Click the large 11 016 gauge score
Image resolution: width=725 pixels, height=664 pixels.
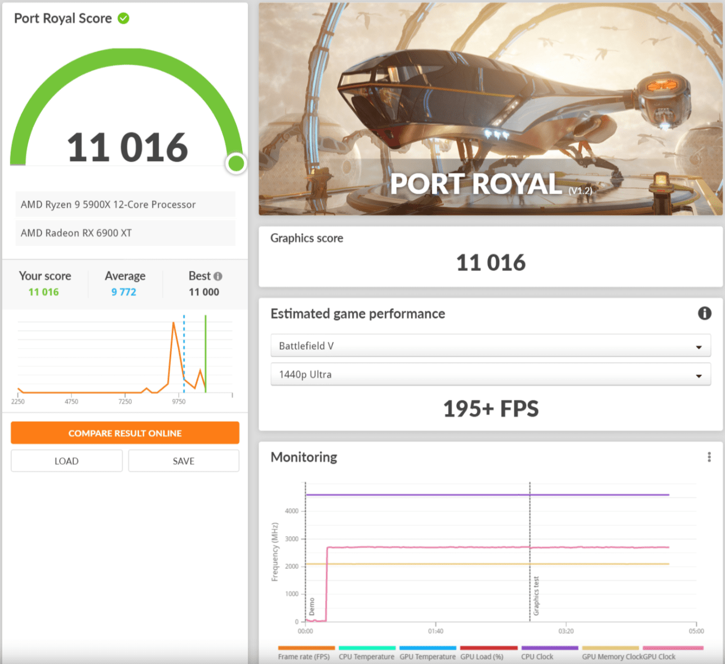(127, 148)
